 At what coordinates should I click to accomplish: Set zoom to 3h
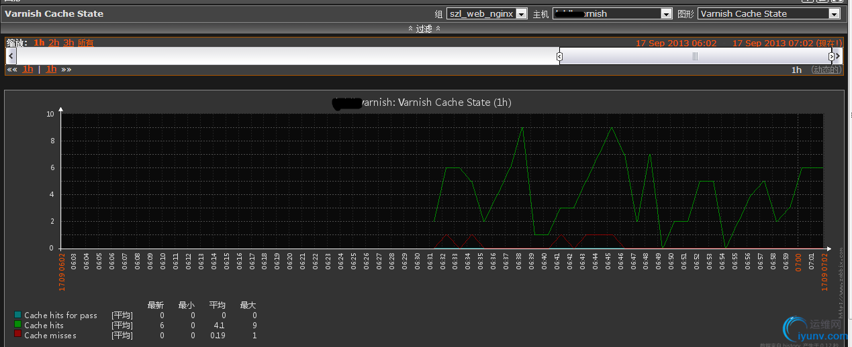tap(68, 42)
